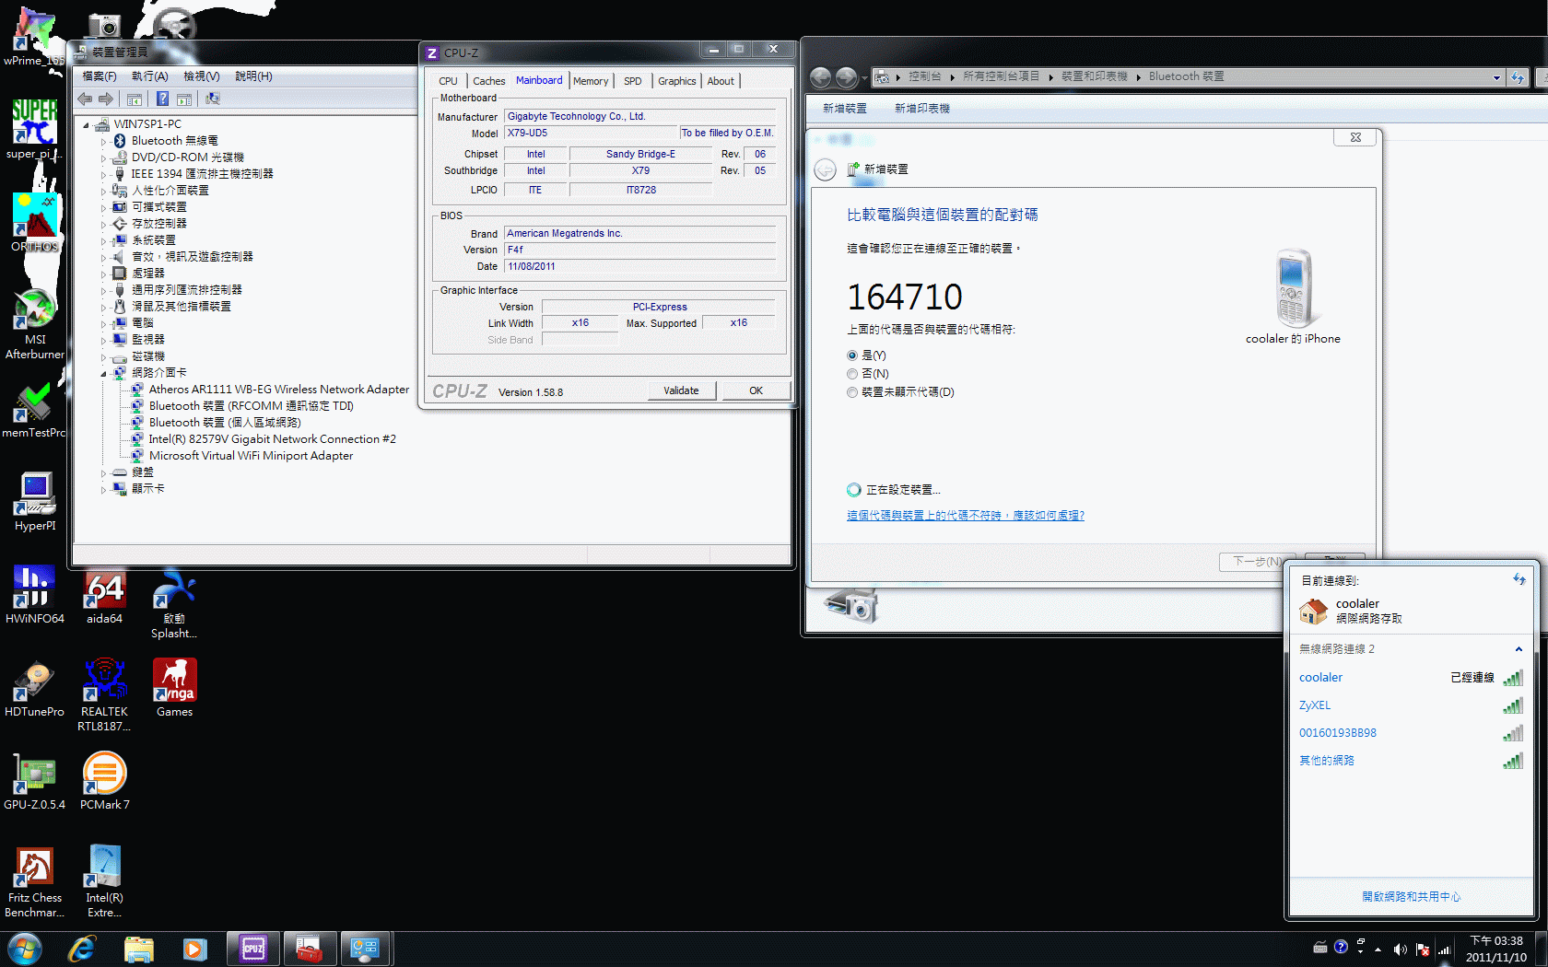Open the SPD tab in CPU-Z
This screenshot has height=967, width=1548.
click(x=632, y=81)
